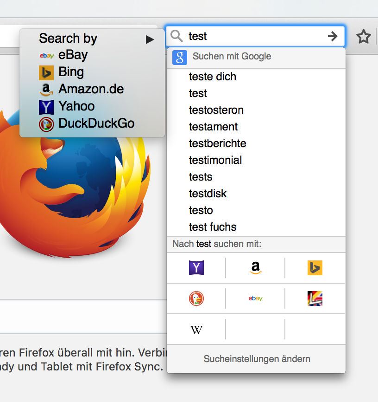Image resolution: width=378 pixels, height=402 pixels.
Task: Click the magnifying glass search icon
Action: [x=176, y=36]
